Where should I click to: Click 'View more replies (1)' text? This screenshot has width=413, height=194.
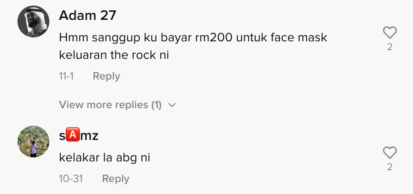(x=110, y=105)
